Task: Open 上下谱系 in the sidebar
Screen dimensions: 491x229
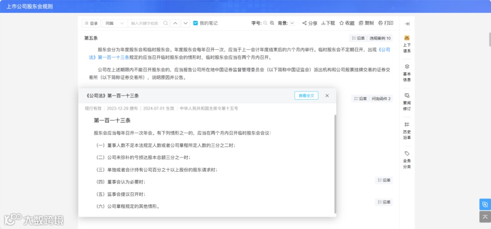Action: (x=407, y=44)
